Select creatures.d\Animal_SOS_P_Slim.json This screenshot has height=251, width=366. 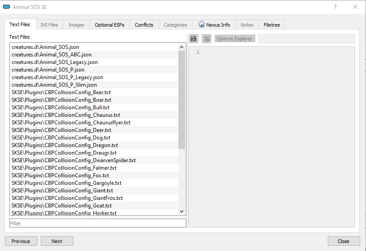click(x=94, y=85)
